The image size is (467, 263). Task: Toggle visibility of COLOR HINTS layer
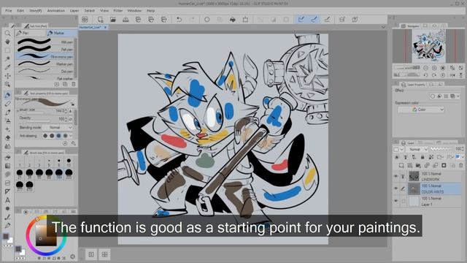pos(396,188)
